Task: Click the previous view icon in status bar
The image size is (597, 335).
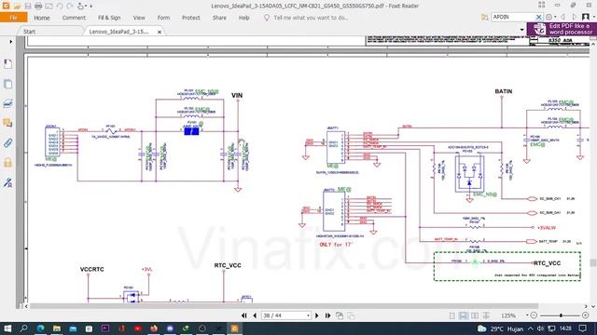Action: 340,315
